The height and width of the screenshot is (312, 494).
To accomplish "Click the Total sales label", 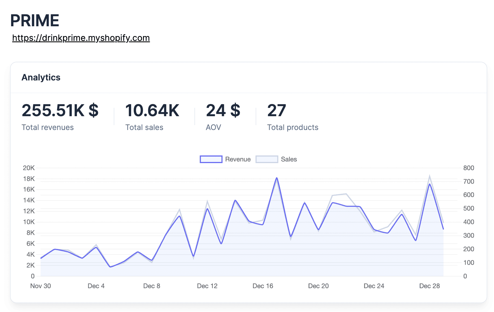I will point(144,127).
